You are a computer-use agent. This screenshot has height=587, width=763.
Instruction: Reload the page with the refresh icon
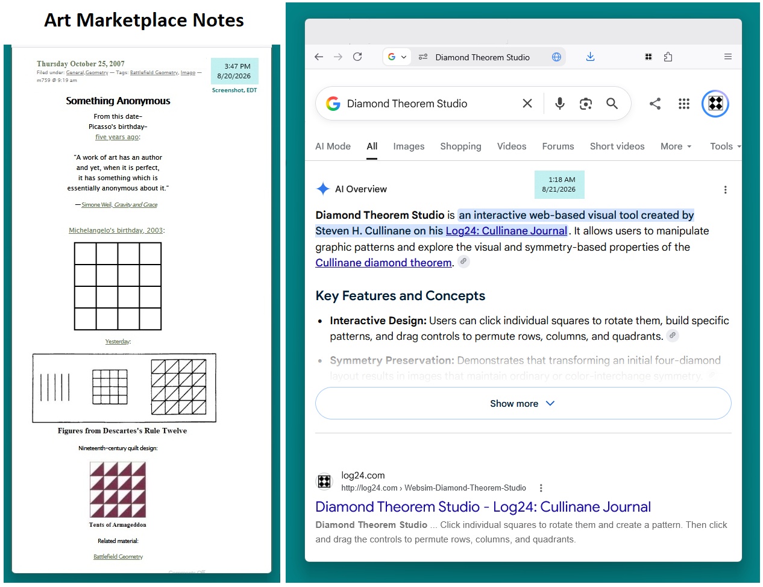pyautogui.click(x=357, y=57)
